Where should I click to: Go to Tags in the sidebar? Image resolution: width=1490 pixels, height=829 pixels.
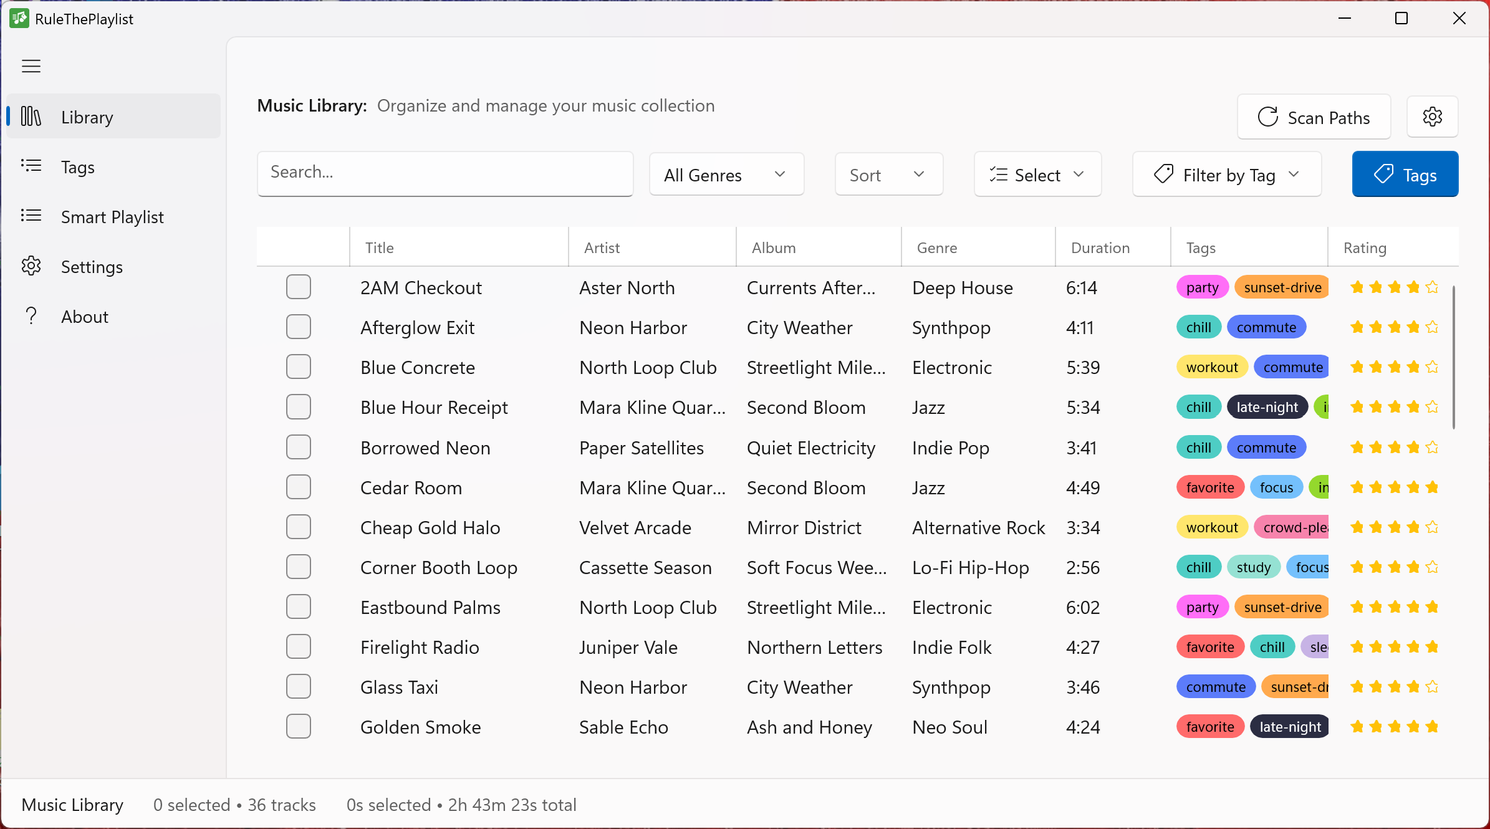pos(78,167)
